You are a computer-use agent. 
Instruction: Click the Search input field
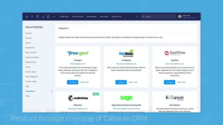coord(158,17)
